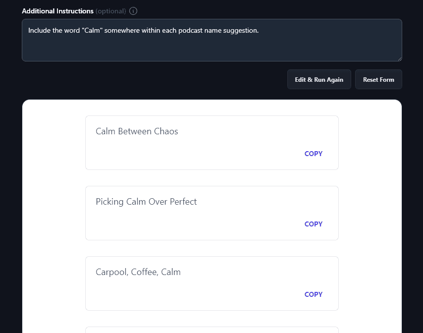Click the word "Perfect" in second suggestion
Screen dimensions: 423x333
[183, 202]
